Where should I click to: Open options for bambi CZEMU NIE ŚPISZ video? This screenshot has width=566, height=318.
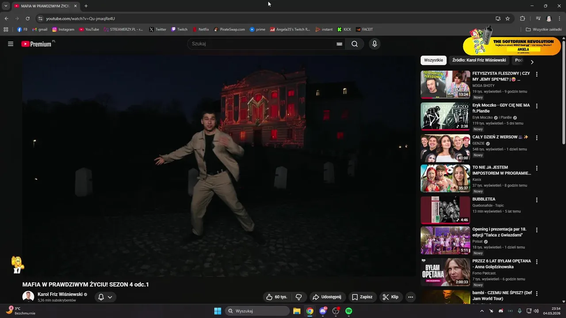537,293
